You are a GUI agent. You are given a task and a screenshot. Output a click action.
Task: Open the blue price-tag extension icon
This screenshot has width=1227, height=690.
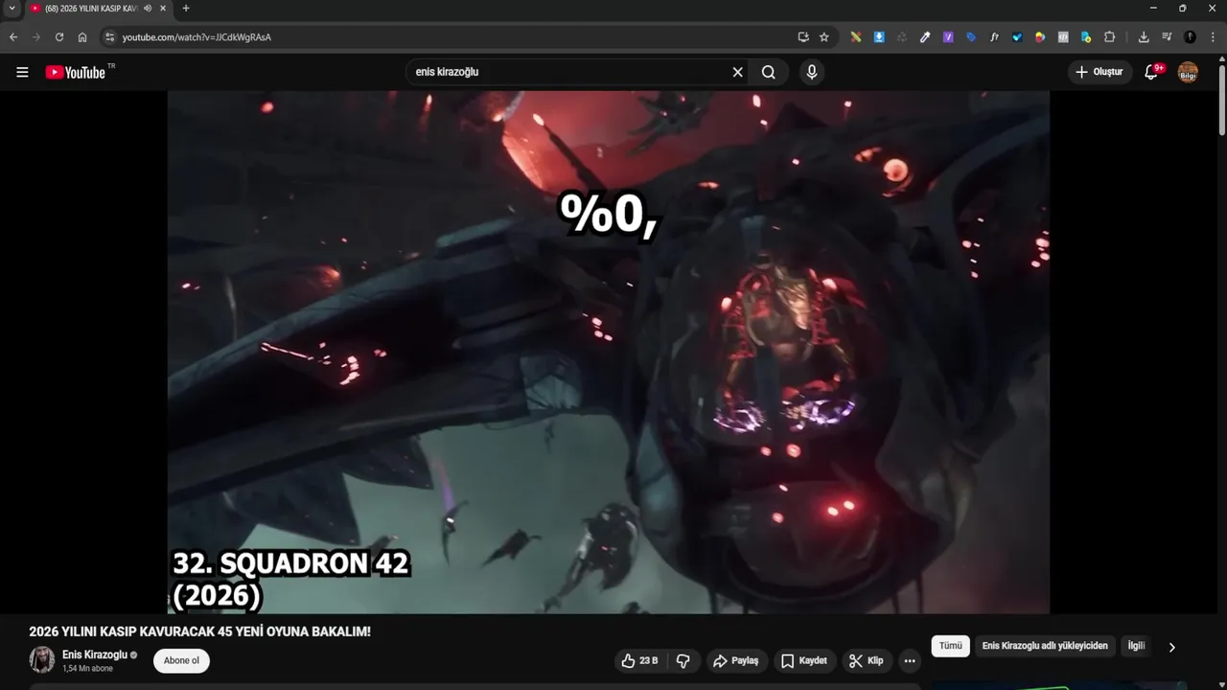pyautogui.click(x=971, y=37)
